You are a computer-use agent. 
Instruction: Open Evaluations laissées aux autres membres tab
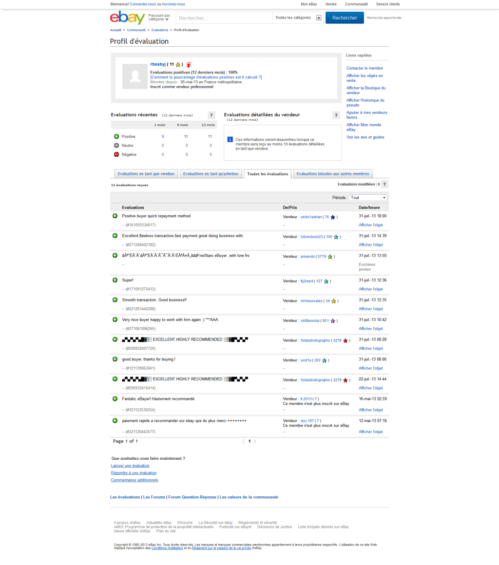point(333,174)
